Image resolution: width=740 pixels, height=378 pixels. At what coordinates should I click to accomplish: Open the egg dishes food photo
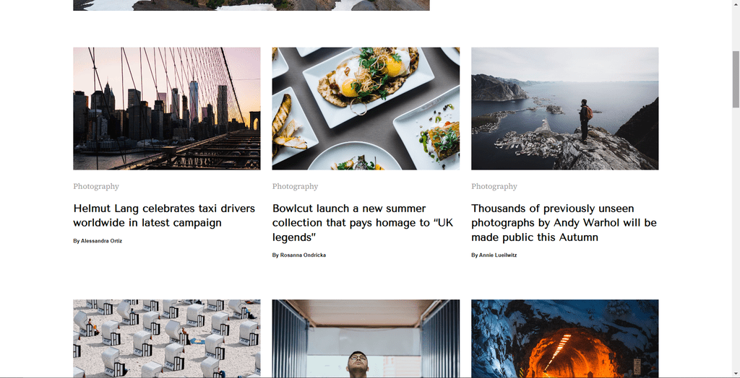[x=366, y=108]
